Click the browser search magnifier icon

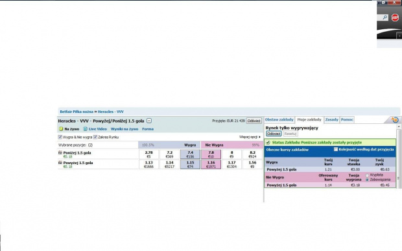tap(385, 18)
